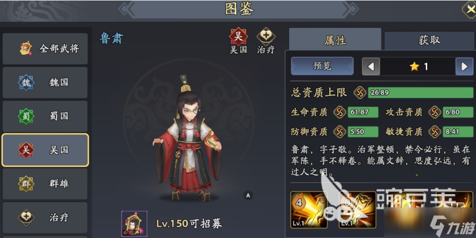Switch to the 获取 tab

[429, 40]
